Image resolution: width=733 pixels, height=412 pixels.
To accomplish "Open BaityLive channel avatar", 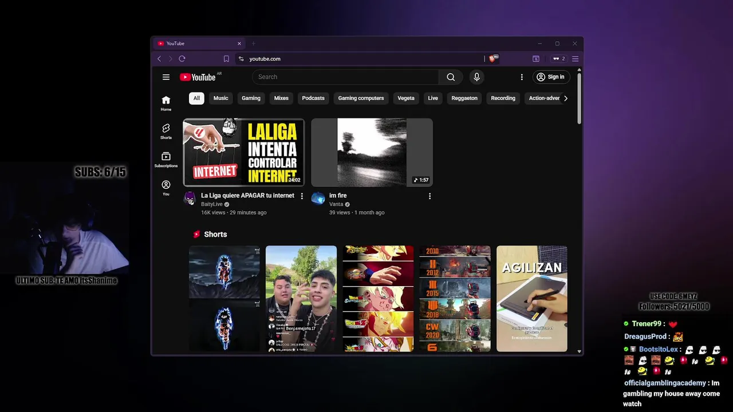I will click(x=190, y=199).
